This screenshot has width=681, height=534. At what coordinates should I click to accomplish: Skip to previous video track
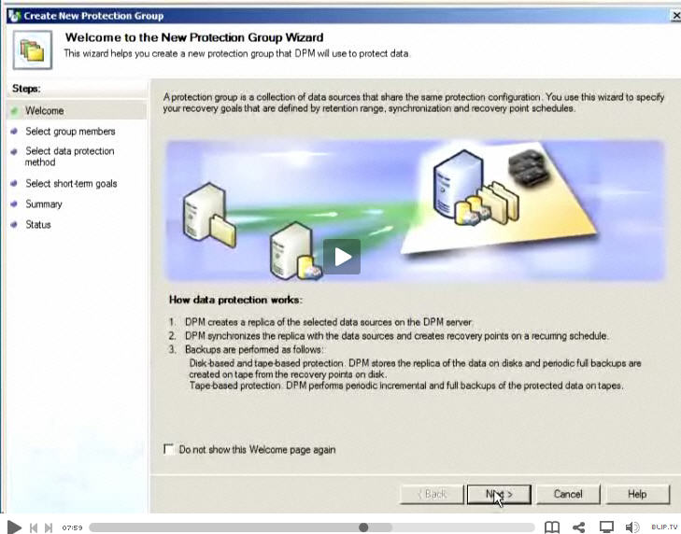[34, 527]
